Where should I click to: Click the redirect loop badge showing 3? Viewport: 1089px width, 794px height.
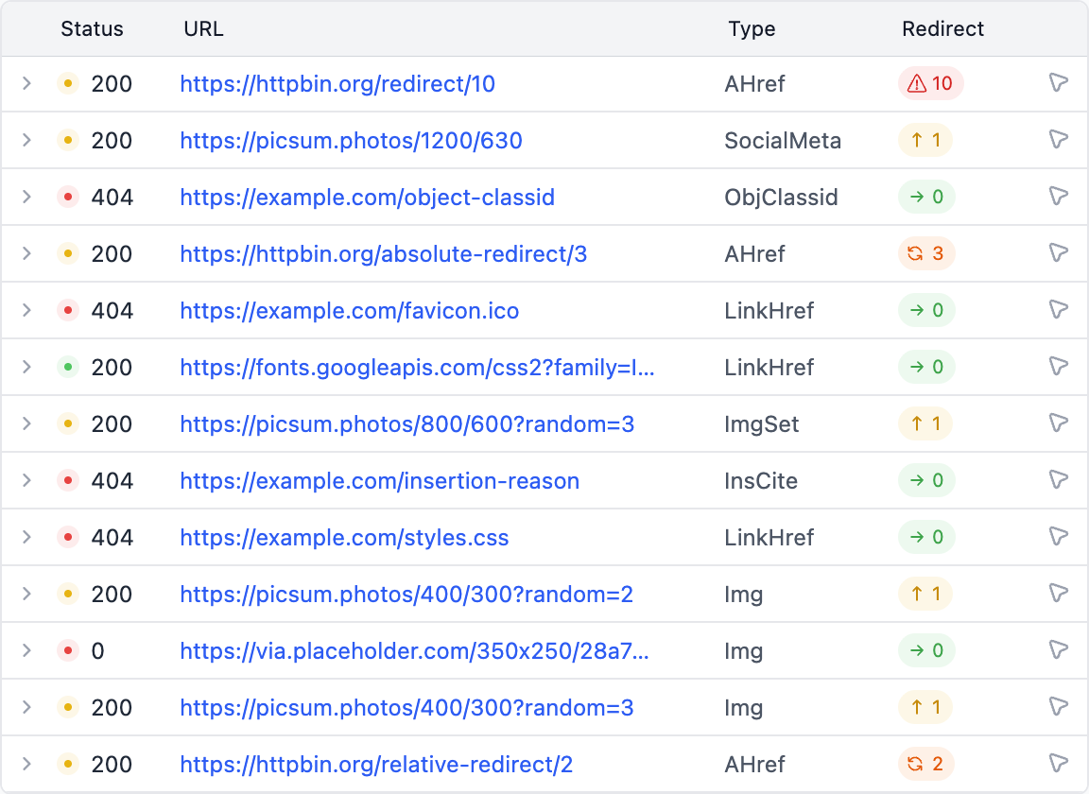coord(926,253)
